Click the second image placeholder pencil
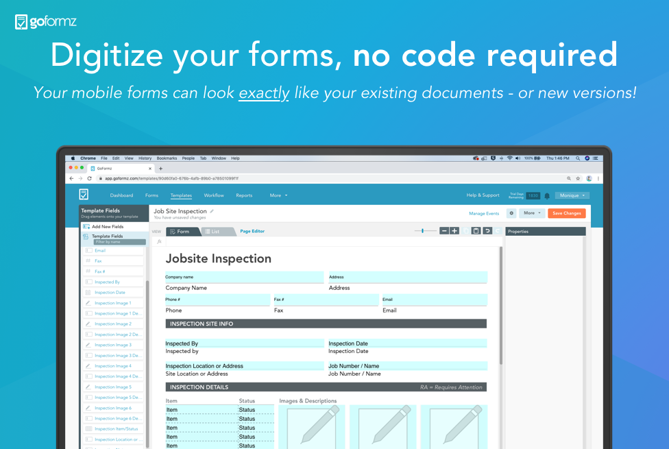 391,425
